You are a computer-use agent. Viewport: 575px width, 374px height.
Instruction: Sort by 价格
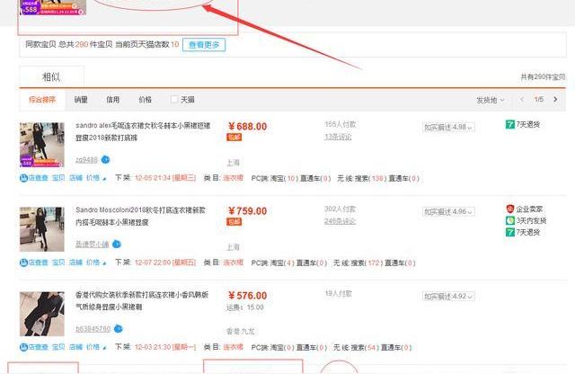point(146,100)
